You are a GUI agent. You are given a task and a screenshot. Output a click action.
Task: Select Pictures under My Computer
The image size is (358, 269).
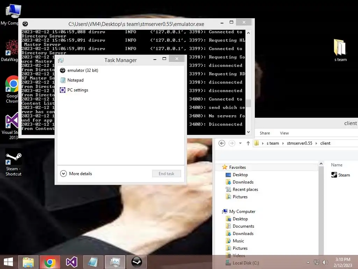[240, 248]
